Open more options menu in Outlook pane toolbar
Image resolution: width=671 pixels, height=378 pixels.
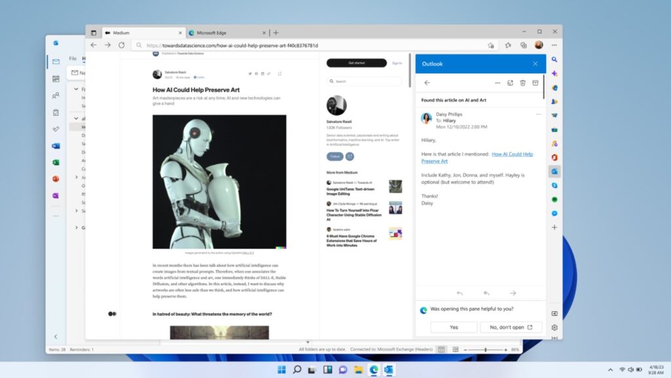497,83
